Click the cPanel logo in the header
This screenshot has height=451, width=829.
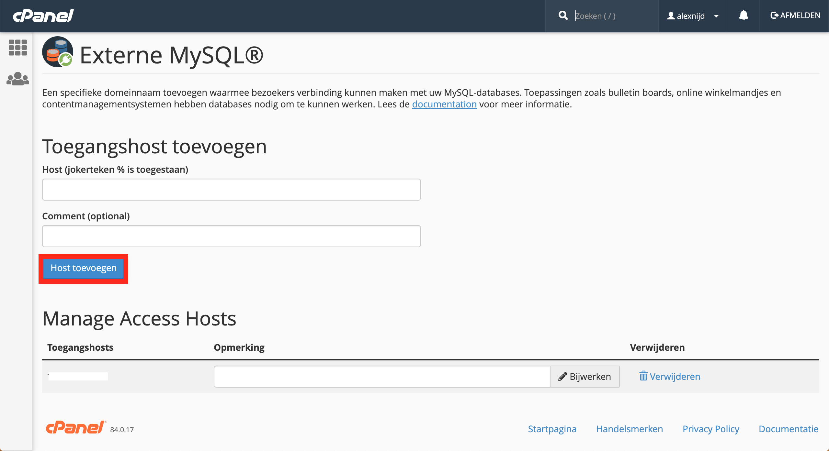(x=43, y=16)
